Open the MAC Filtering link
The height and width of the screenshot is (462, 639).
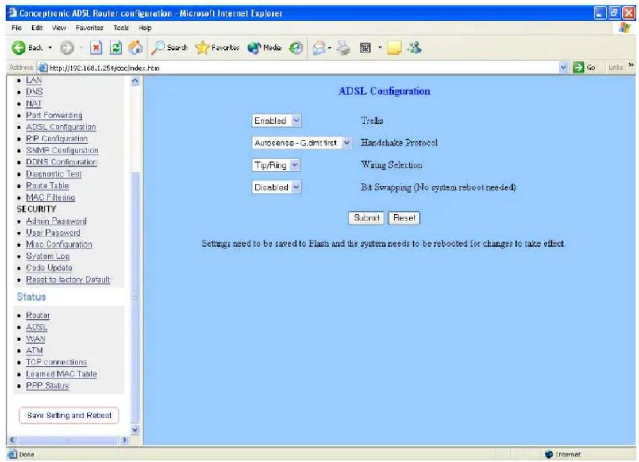tap(51, 198)
